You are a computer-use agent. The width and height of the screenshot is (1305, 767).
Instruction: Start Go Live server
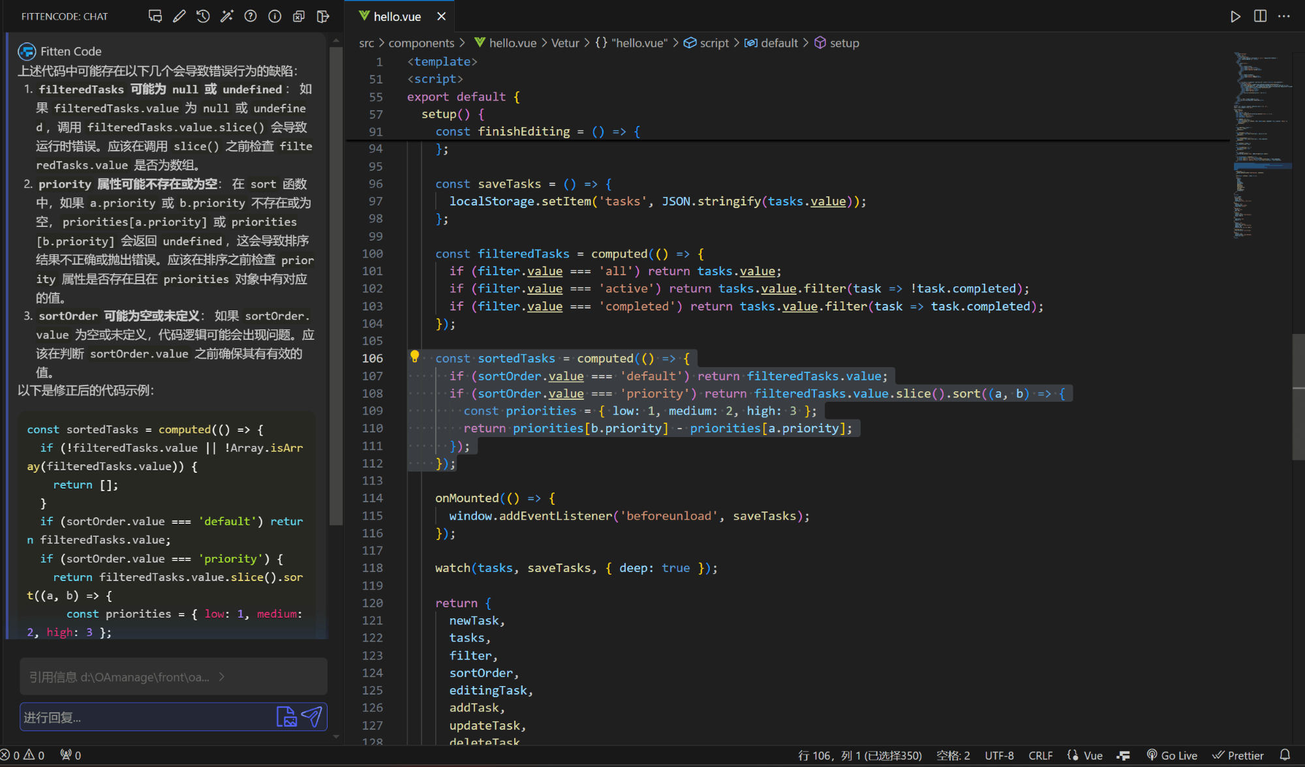pos(1172,755)
